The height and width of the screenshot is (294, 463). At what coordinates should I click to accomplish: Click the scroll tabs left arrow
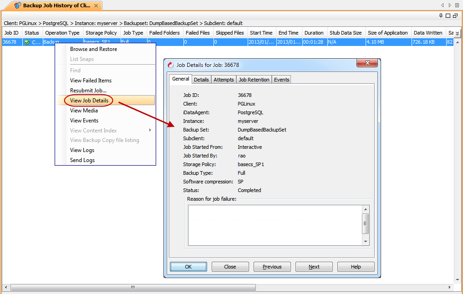(442, 5)
